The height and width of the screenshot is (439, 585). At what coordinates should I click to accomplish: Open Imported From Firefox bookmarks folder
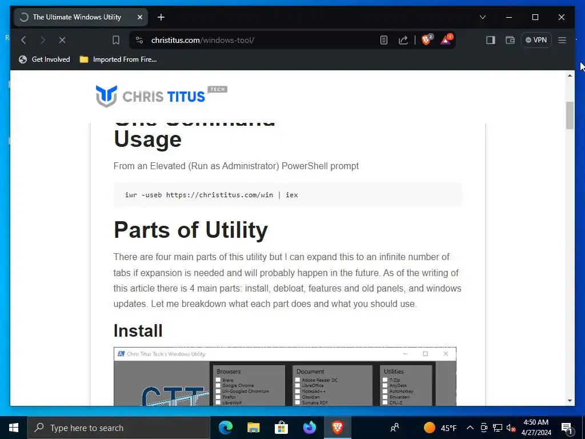[x=118, y=59]
